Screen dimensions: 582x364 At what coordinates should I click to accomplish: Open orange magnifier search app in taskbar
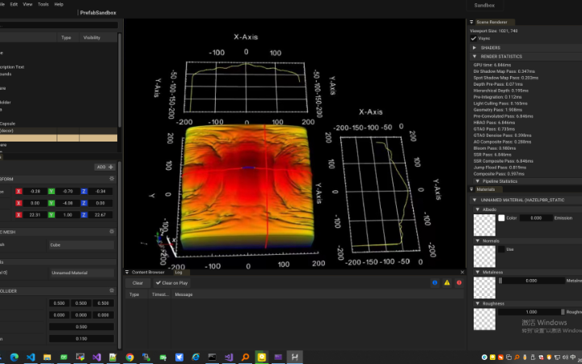coord(246,358)
